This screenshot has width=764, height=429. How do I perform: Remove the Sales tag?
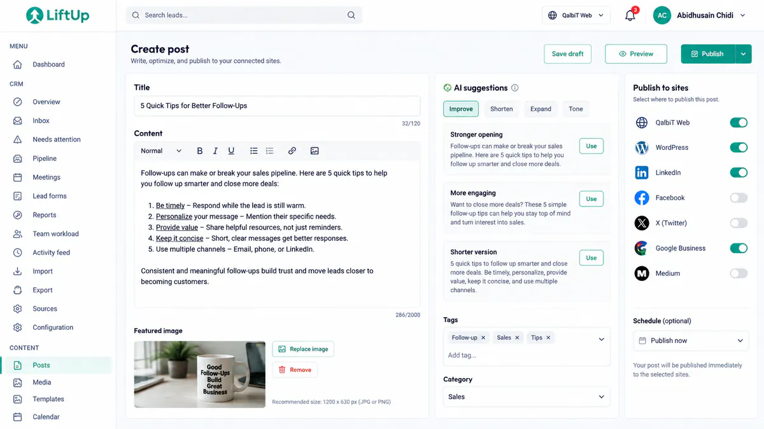[x=517, y=337]
